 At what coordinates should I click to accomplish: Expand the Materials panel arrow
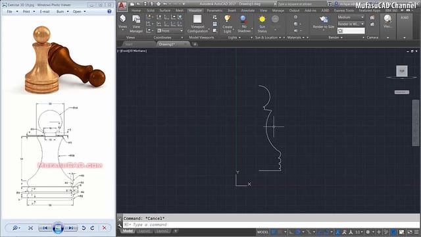tap(303, 38)
